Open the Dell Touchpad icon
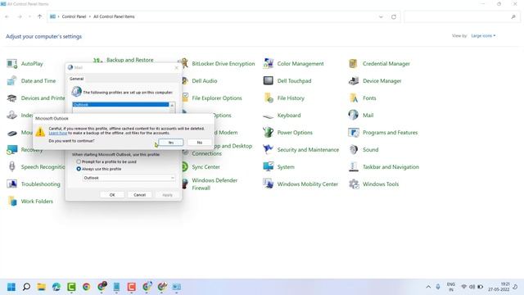524x295 pixels. pyautogui.click(x=269, y=80)
